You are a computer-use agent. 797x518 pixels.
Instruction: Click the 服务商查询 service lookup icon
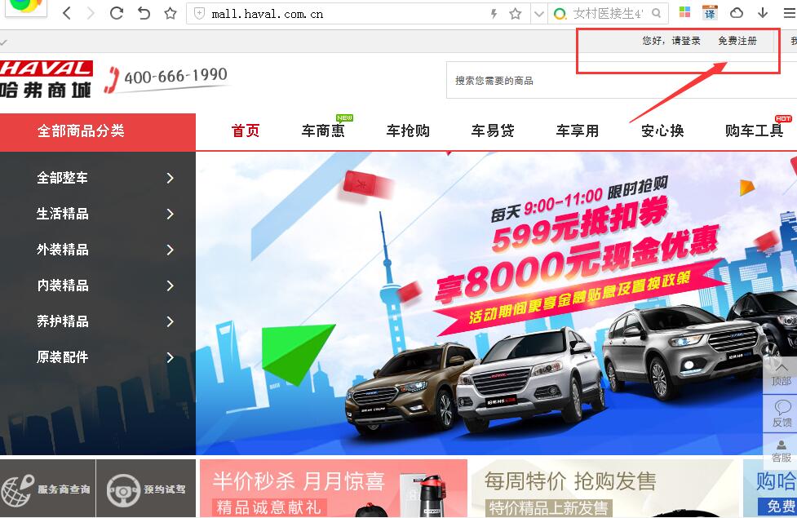pyautogui.click(x=16, y=487)
